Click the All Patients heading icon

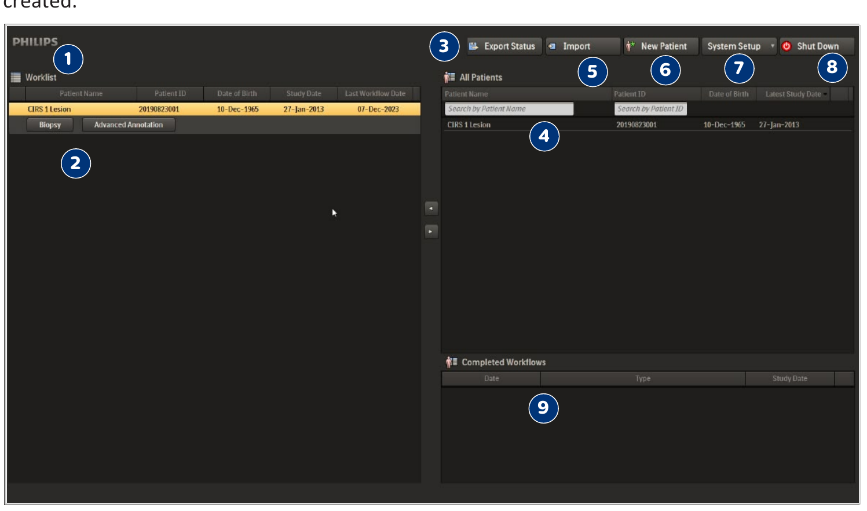tap(449, 77)
